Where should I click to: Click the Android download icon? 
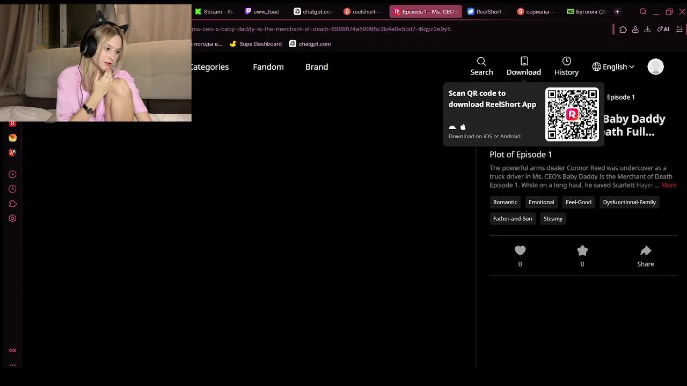[452, 127]
